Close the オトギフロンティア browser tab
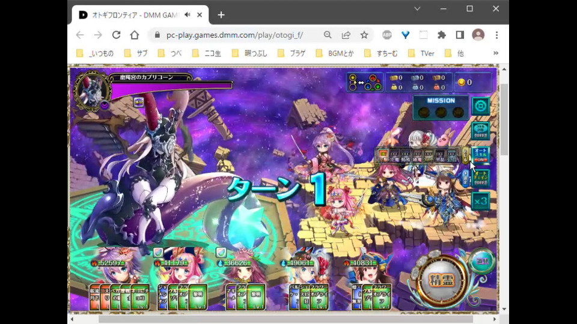The height and width of the screenshot is (324, 577). click(200, 14)
